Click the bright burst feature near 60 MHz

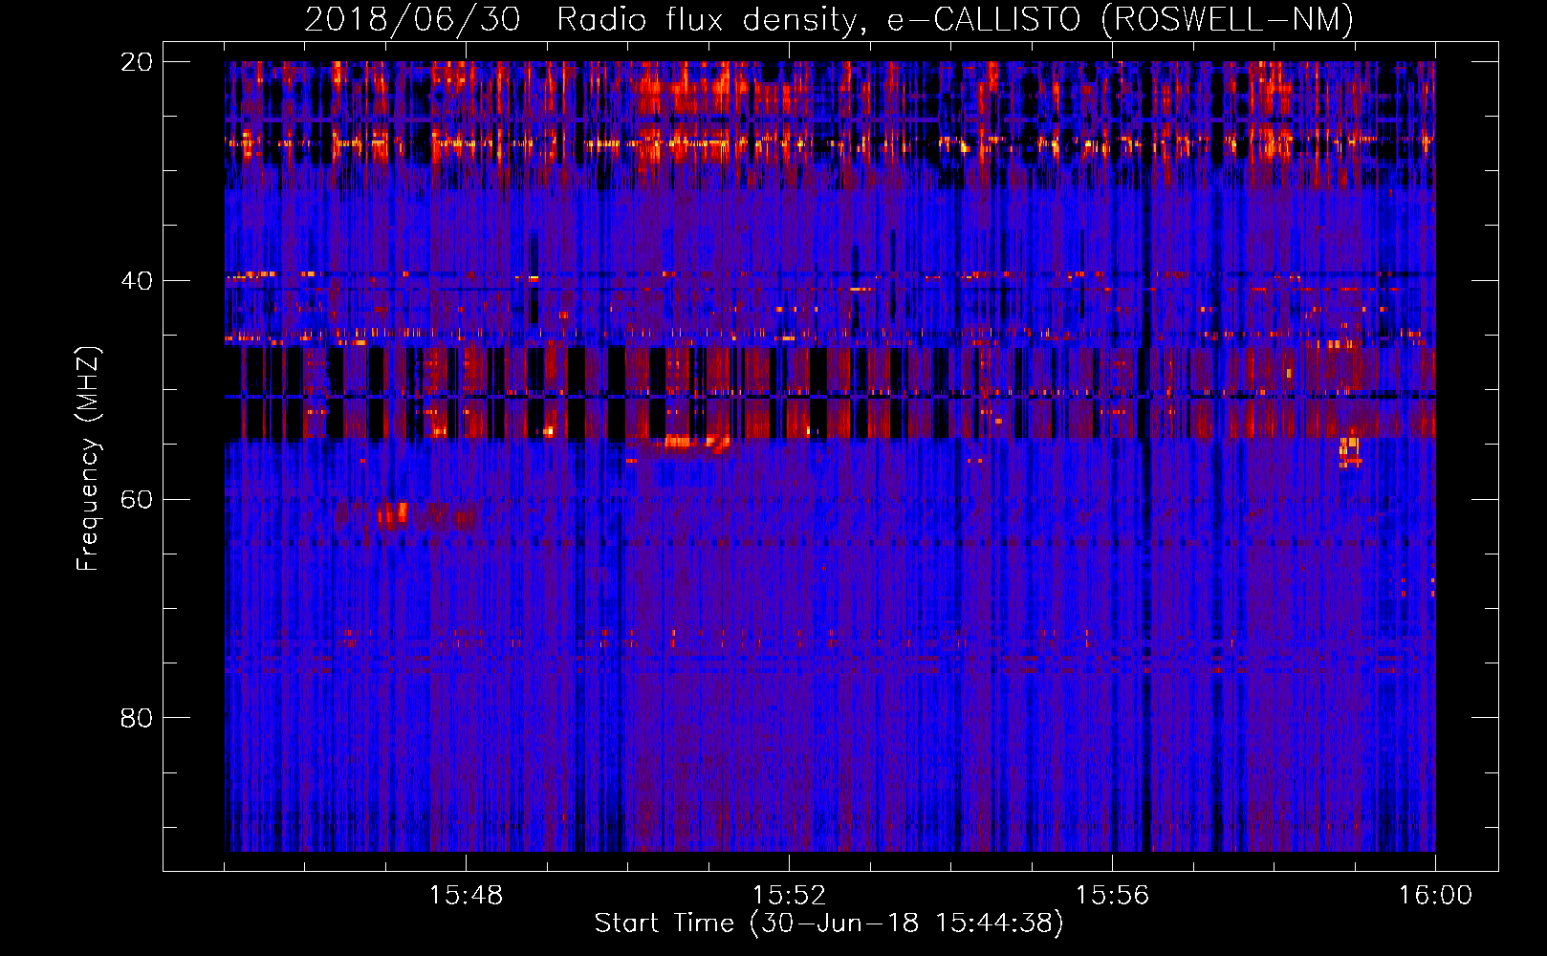pyautogui.click(x=393, y=514)
